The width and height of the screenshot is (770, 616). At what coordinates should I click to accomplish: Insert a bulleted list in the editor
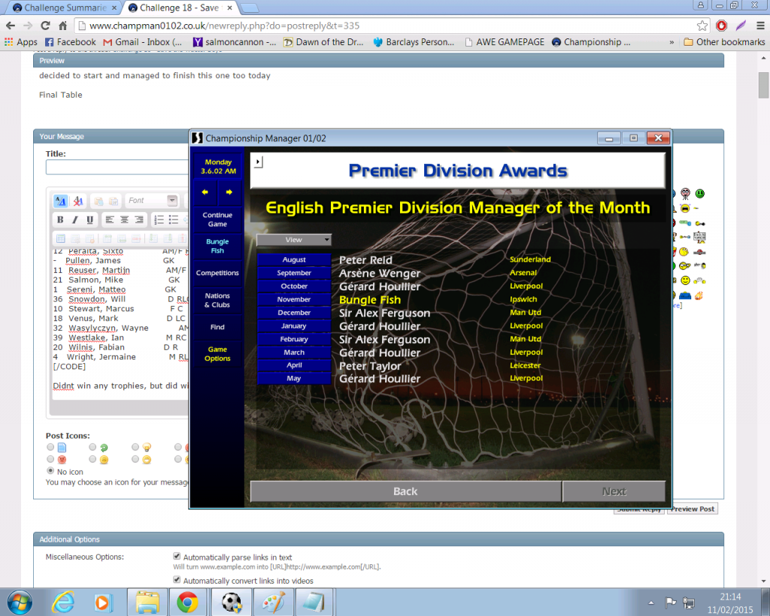[174, 220]
